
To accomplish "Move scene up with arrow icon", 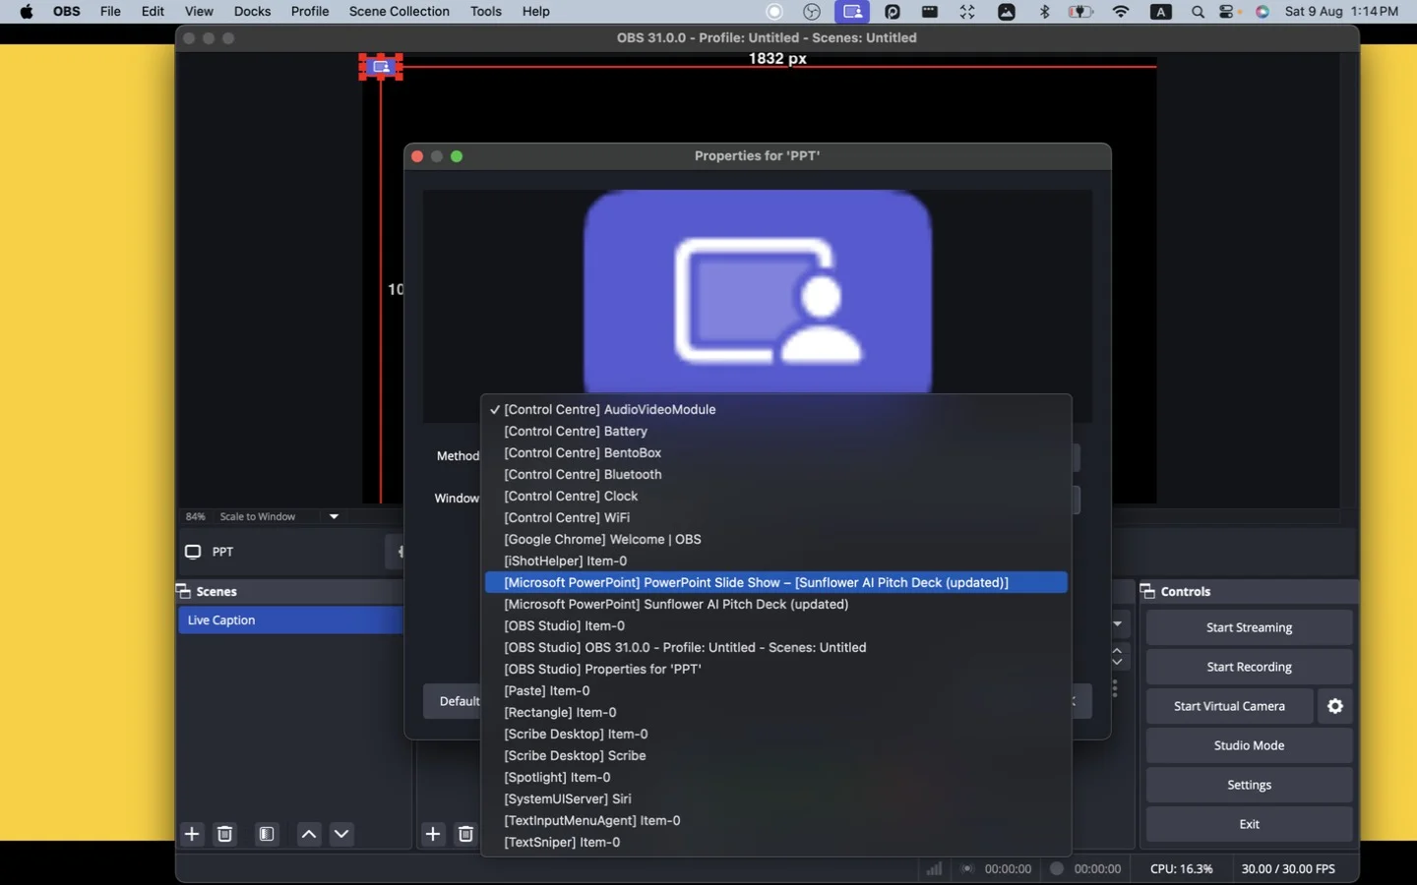I will pos(309,834).
